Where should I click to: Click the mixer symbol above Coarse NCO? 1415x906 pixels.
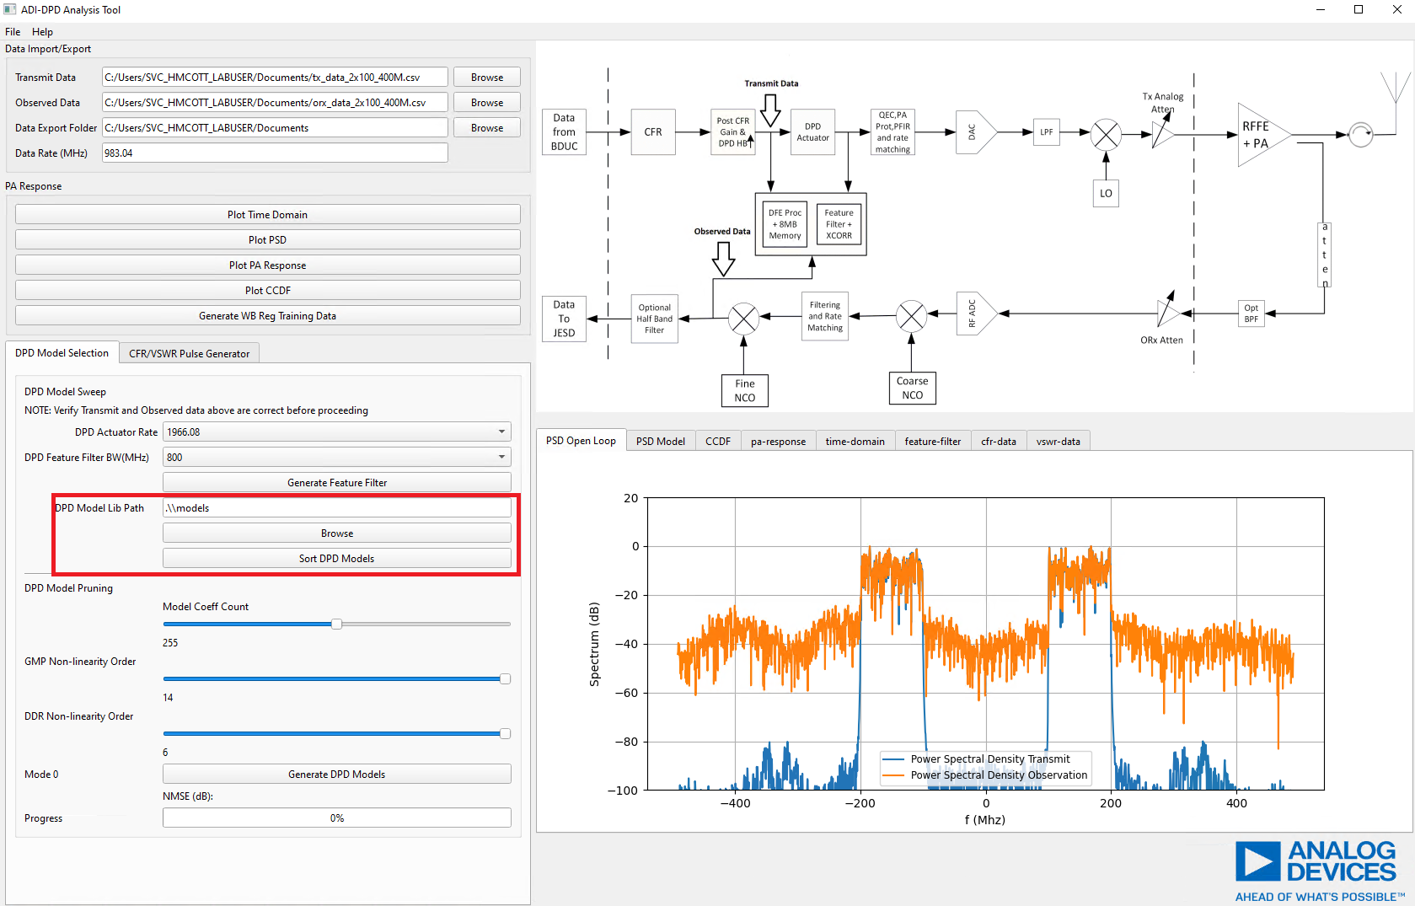point(911,316)
